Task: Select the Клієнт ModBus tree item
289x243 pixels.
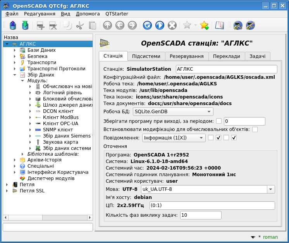Action: pyautogui.click(x=60, y=117)
